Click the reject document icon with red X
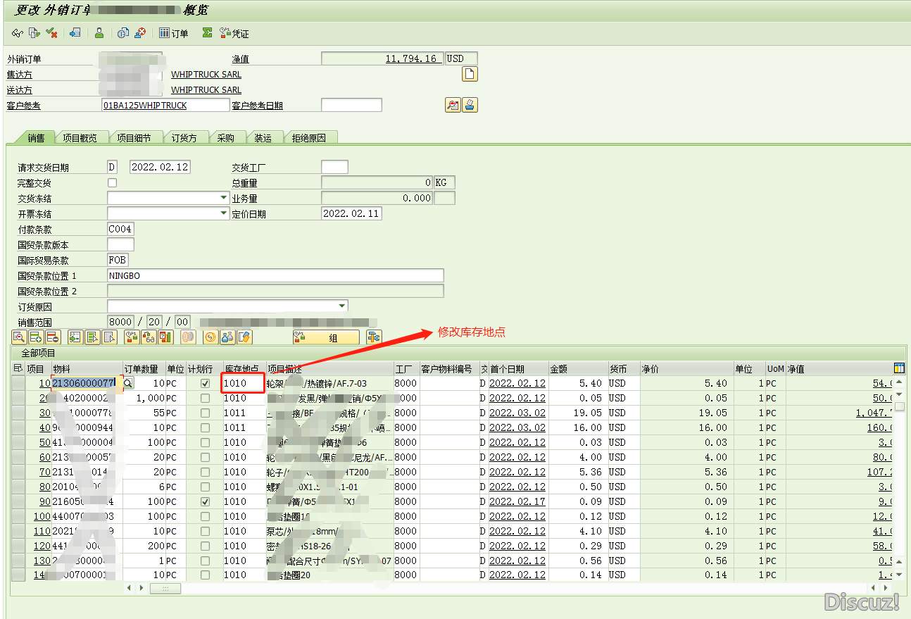Screen dimensions: 911x619 (x=141, y=33)
